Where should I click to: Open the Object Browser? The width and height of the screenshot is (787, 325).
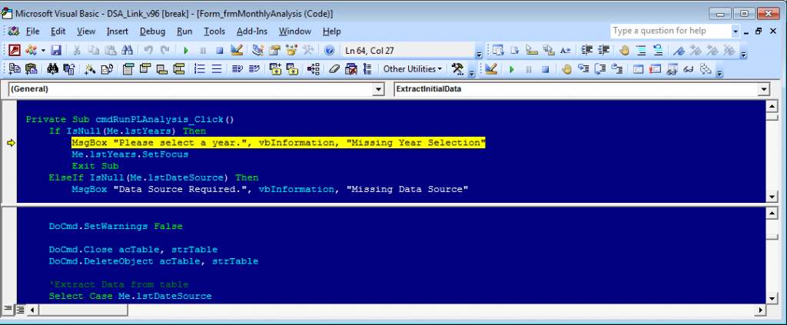(291, 50)
